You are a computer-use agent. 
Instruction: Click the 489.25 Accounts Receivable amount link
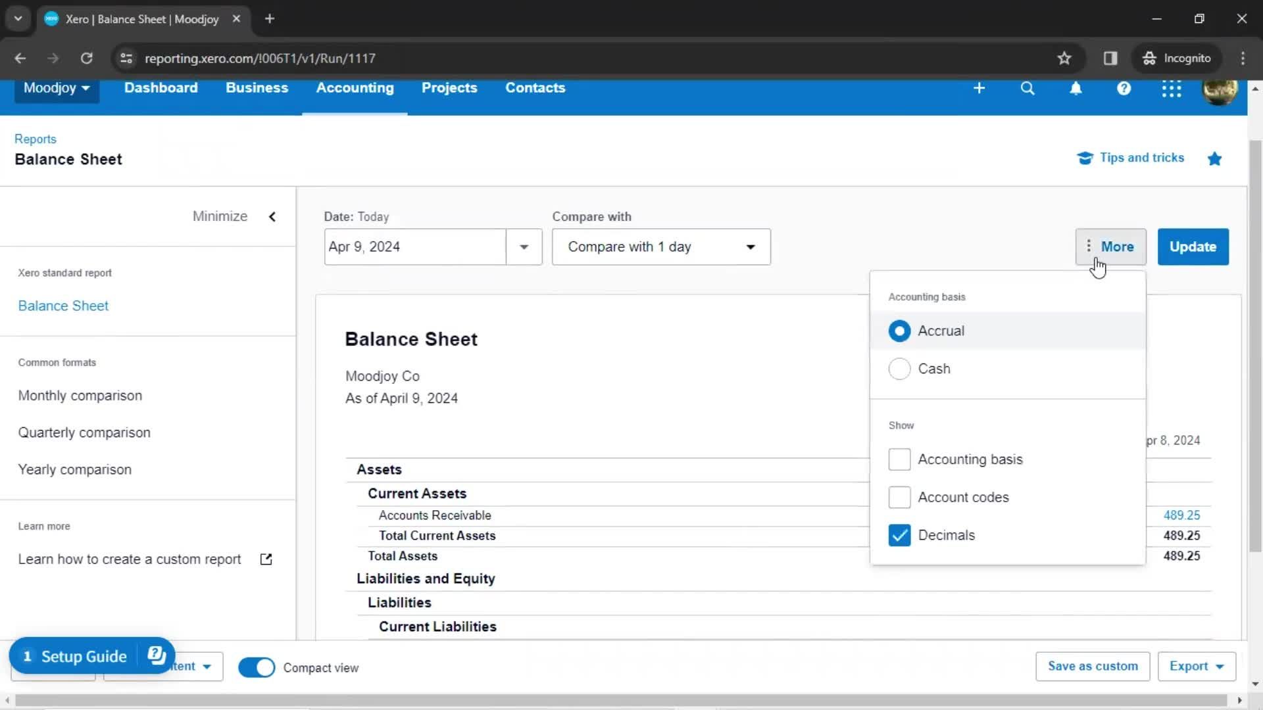[x=1181, y=515]
